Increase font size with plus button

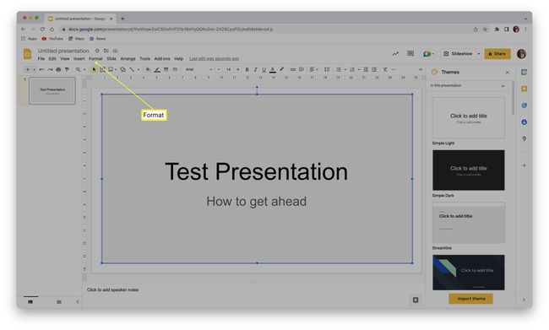(238, 70)
